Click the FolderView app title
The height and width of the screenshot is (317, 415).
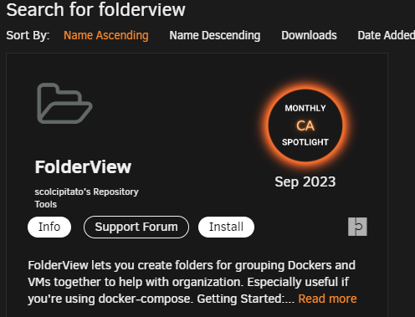tap(83, 167)
